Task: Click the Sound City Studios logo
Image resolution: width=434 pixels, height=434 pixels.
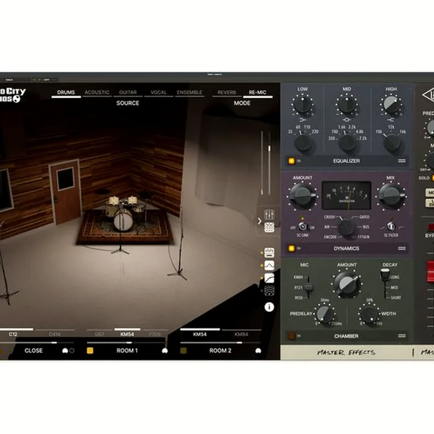Action: (13, 95)
